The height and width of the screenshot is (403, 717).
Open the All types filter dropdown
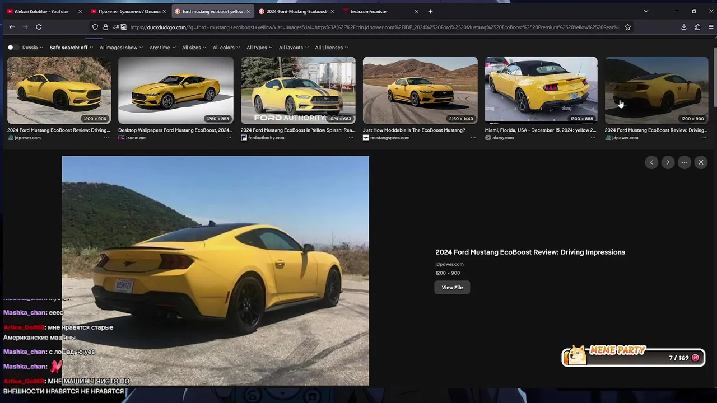point(259,48)
